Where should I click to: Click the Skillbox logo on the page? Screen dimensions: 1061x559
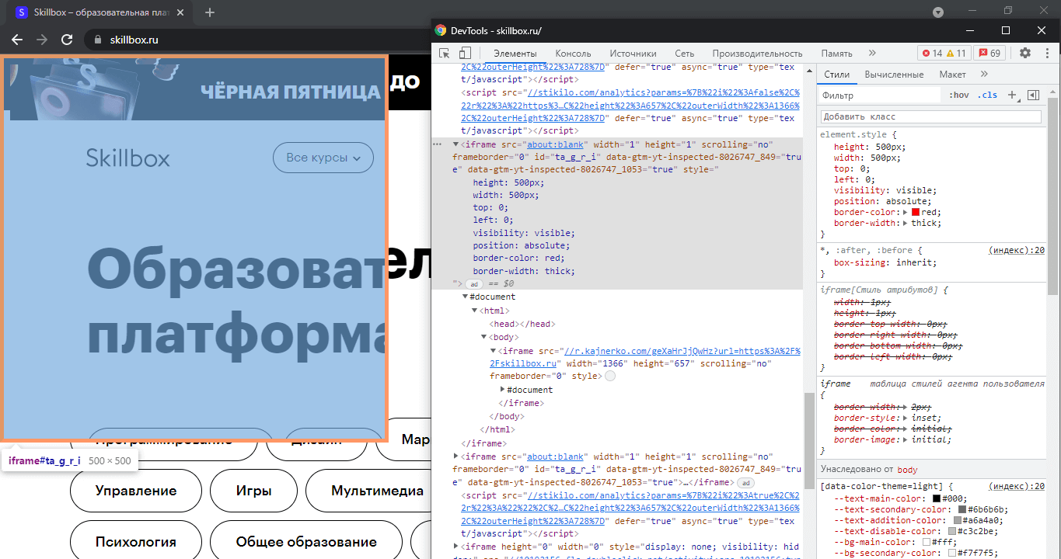click(x=127, y=158)
